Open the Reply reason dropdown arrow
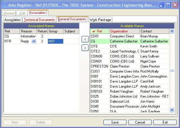Viewport: 180px width, 128px height. coord(34,41)
